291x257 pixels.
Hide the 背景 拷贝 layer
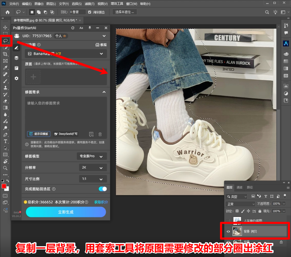(x=228, y=231)
